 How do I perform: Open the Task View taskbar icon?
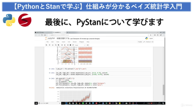click(63, 103)
